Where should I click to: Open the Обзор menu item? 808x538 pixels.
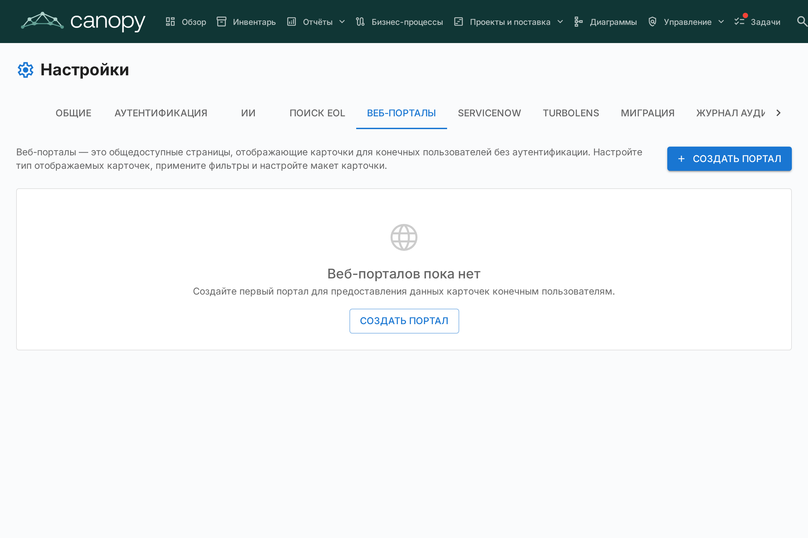tap(186, 22)
